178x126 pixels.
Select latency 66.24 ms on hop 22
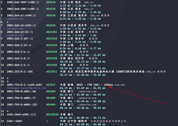click(x=66, y=118)
